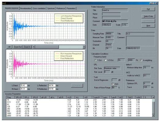The width and height of the screenshot is (160, 122).
Task: Click the graph scrollbar left arrow
Action: pos(34,47)
